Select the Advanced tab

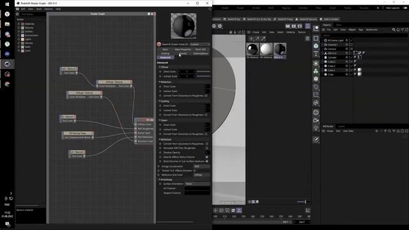[x=166, y=57]
